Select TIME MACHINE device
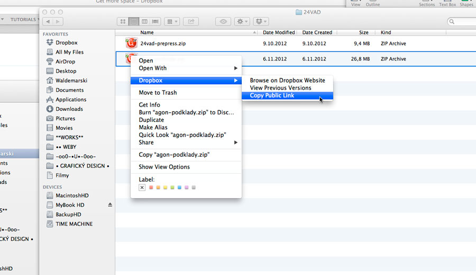Screen dimensions: 476x275 74,224
